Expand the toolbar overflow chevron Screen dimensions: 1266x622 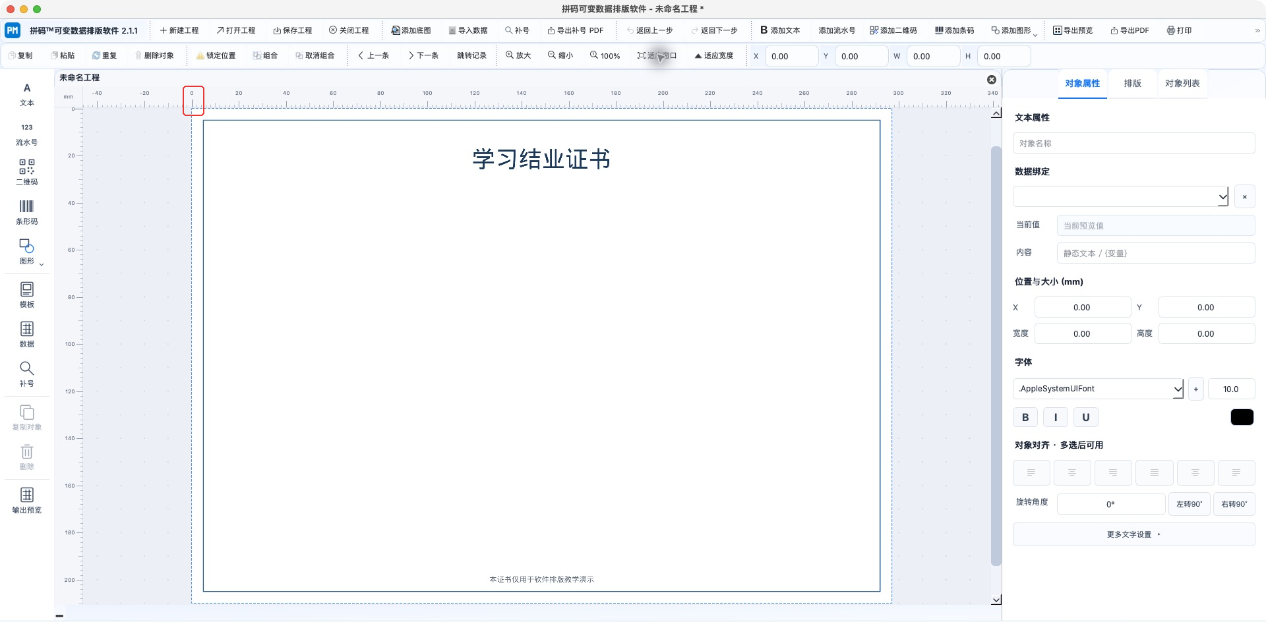[1257, 30]
